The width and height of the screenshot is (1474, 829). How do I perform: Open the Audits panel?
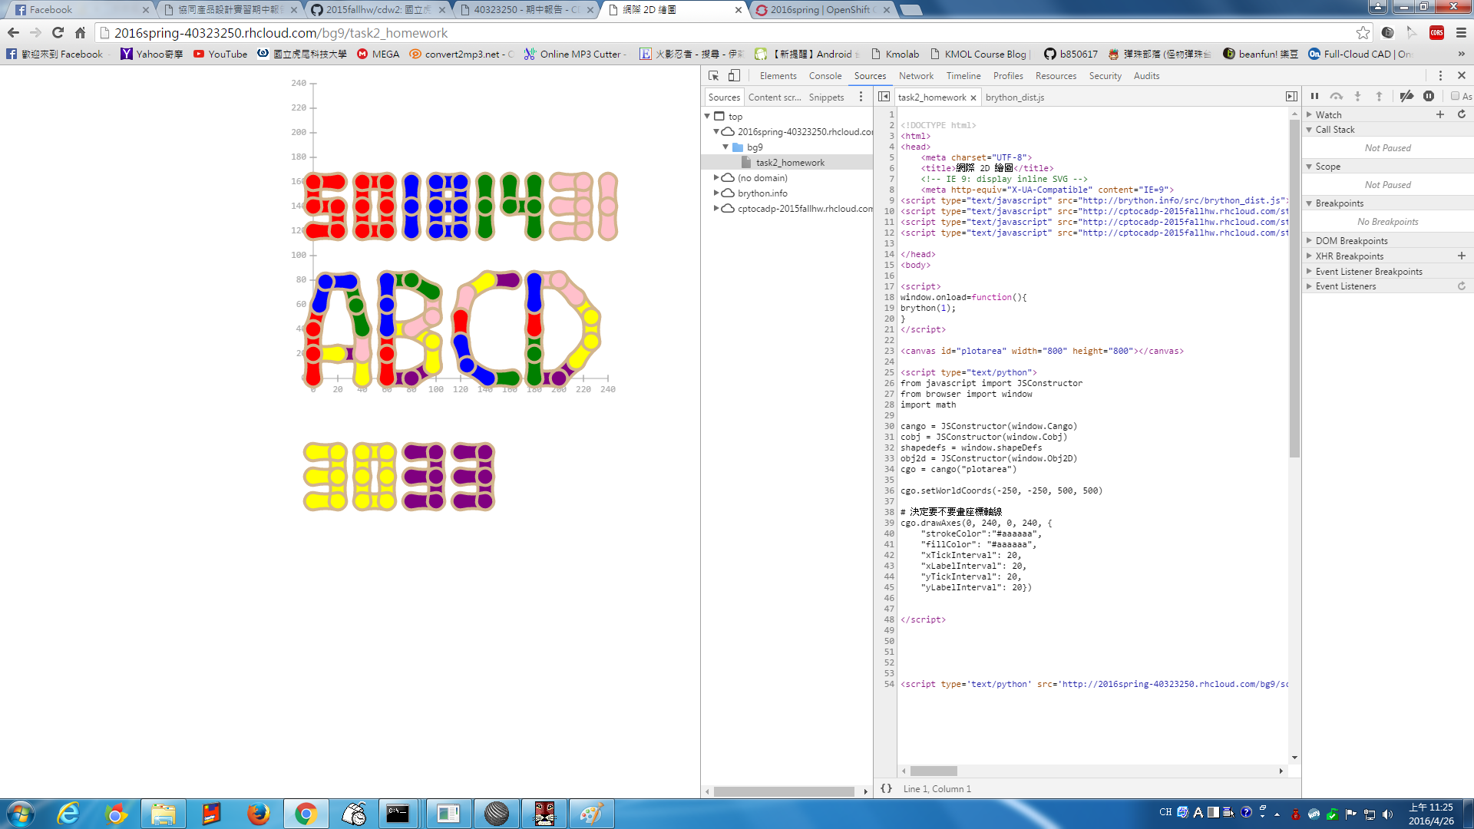[1146, 75]
